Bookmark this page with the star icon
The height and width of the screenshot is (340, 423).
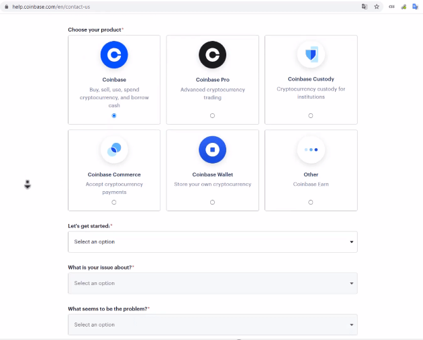[377, 7]
